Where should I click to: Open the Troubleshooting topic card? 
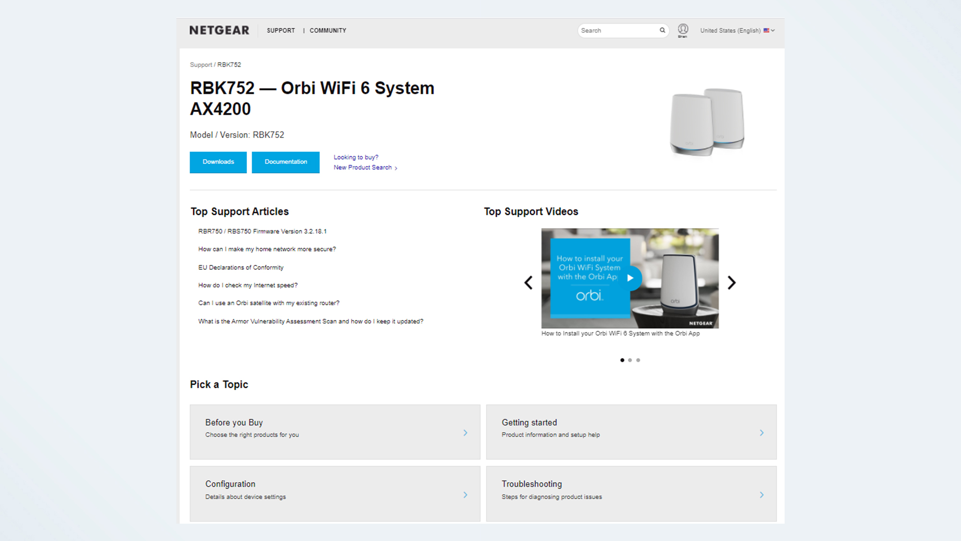[631, 493]
